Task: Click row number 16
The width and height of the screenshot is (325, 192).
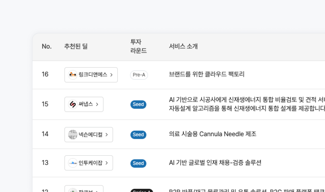Action: (x=45, y=74)
